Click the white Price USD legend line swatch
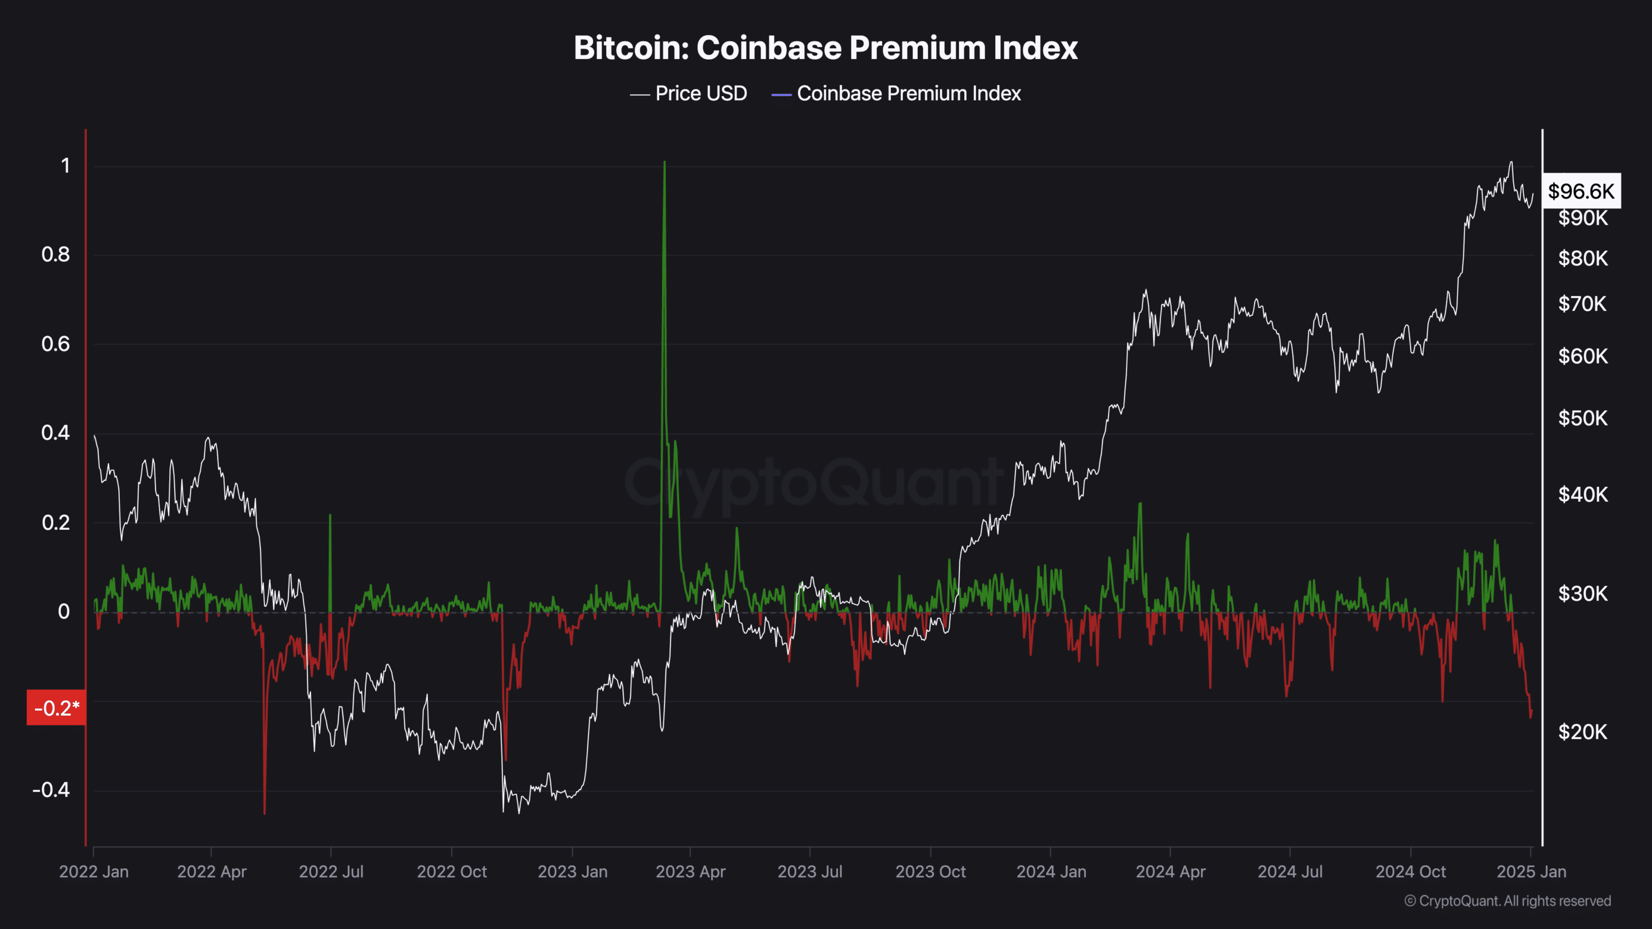The image size is (1652, 929). point(640,95)
